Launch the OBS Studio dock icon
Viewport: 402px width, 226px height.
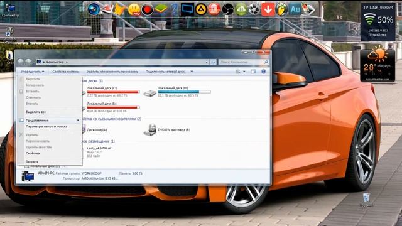[227, 9]
